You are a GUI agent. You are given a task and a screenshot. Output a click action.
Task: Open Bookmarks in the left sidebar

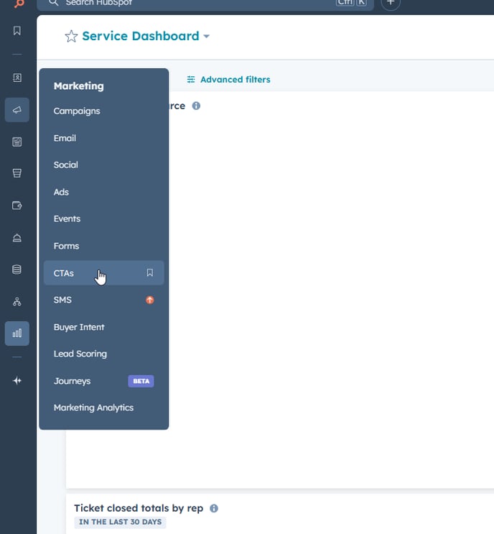pyautogui.click(x=17, y=31)
